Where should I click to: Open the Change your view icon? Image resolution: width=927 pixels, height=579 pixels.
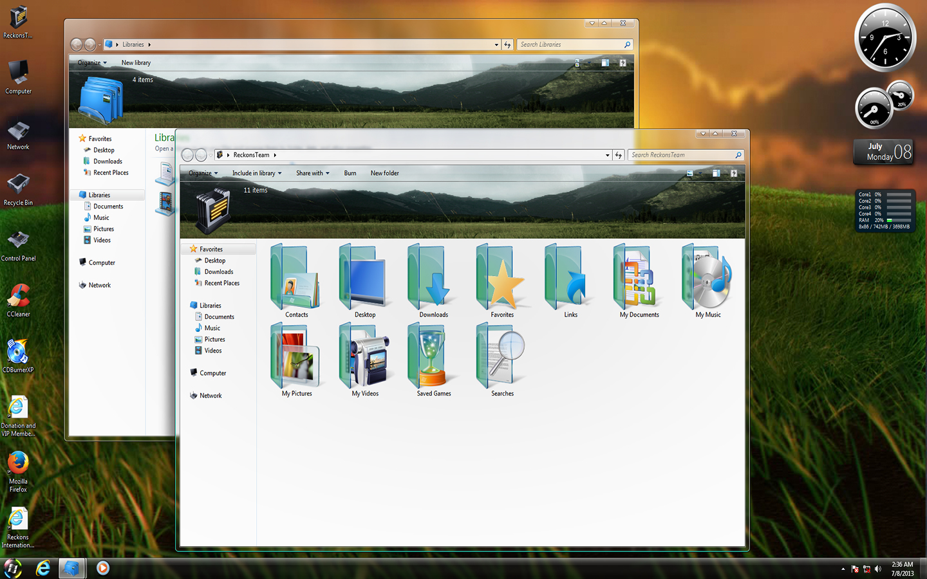click(689, 172)
